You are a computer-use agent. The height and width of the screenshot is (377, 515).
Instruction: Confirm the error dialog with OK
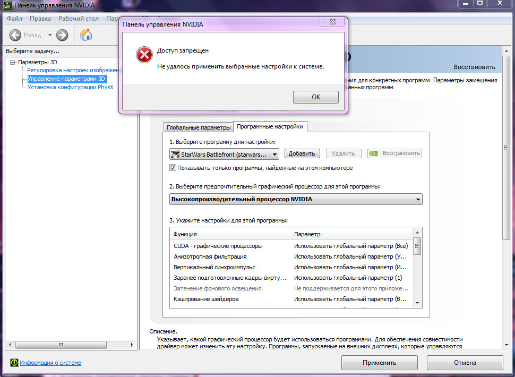coord(315,97)
